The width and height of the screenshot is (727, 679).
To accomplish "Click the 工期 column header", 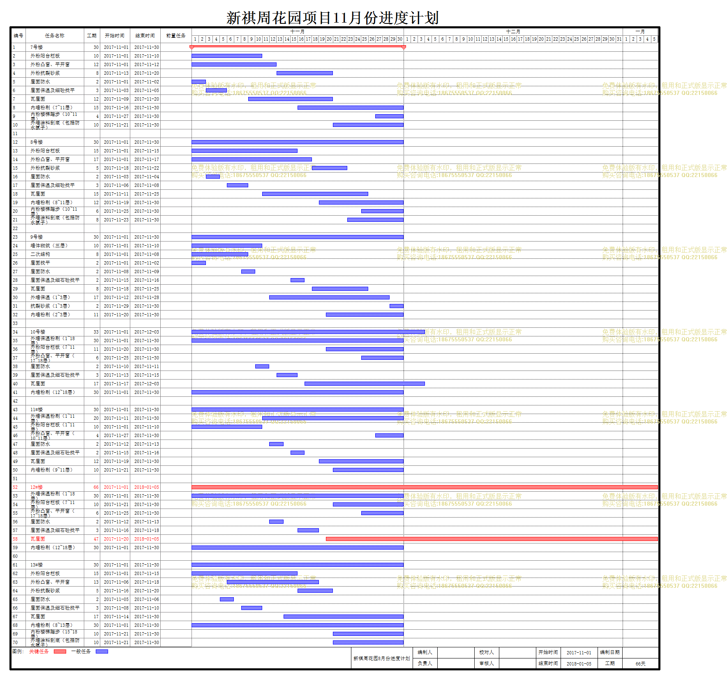I will click(92, 36).
